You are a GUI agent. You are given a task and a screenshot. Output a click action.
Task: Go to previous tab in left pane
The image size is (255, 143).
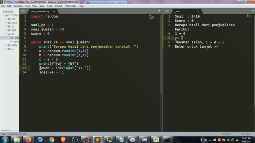coord(22,11)
